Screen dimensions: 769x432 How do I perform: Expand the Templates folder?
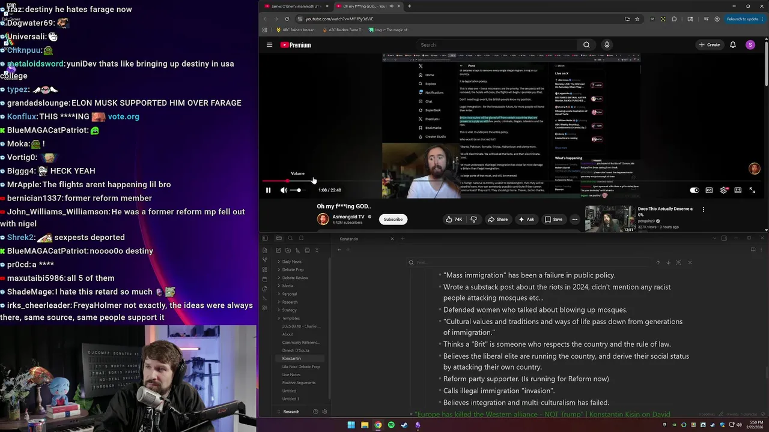point(291,319)
